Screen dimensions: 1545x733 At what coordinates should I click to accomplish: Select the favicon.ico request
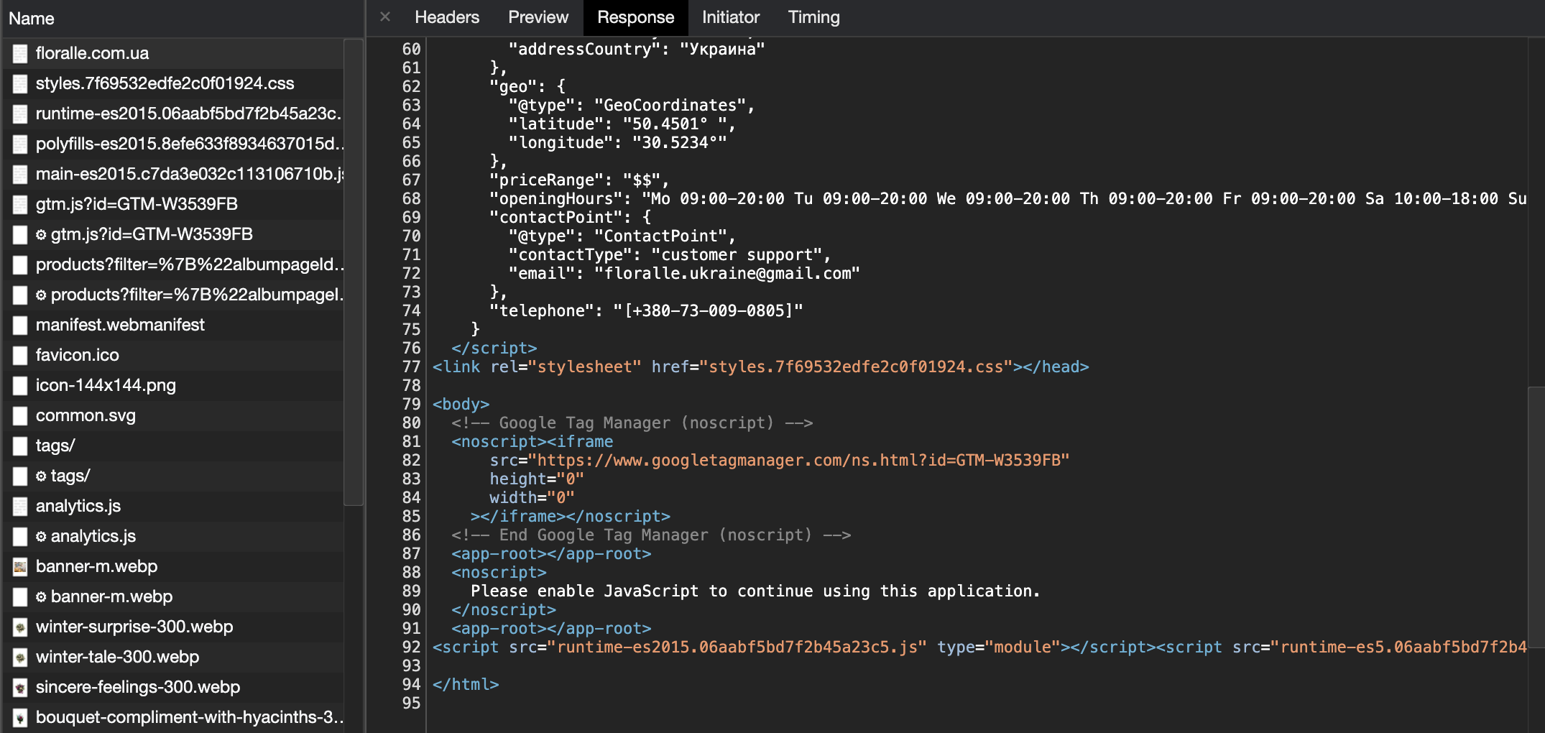[172, 355]
